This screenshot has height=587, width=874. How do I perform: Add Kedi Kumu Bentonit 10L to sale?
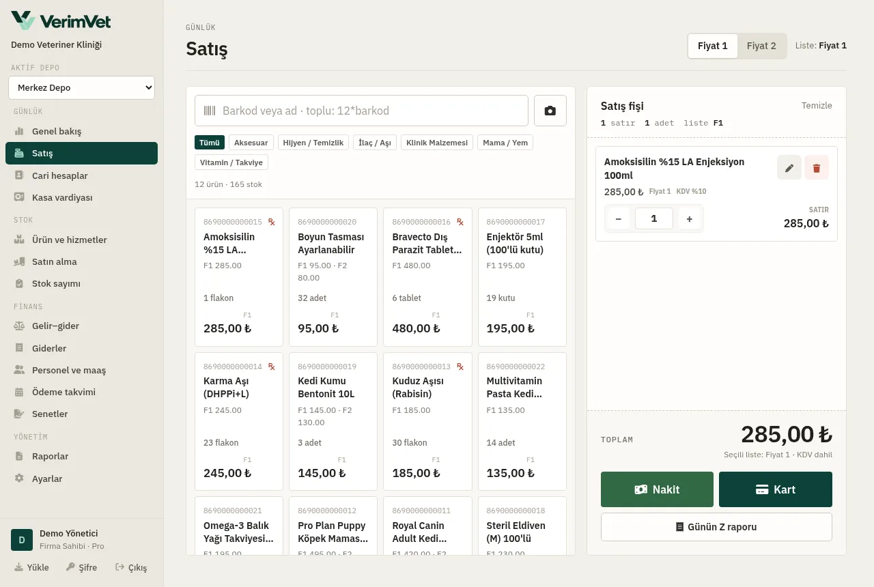coord(333,421)
